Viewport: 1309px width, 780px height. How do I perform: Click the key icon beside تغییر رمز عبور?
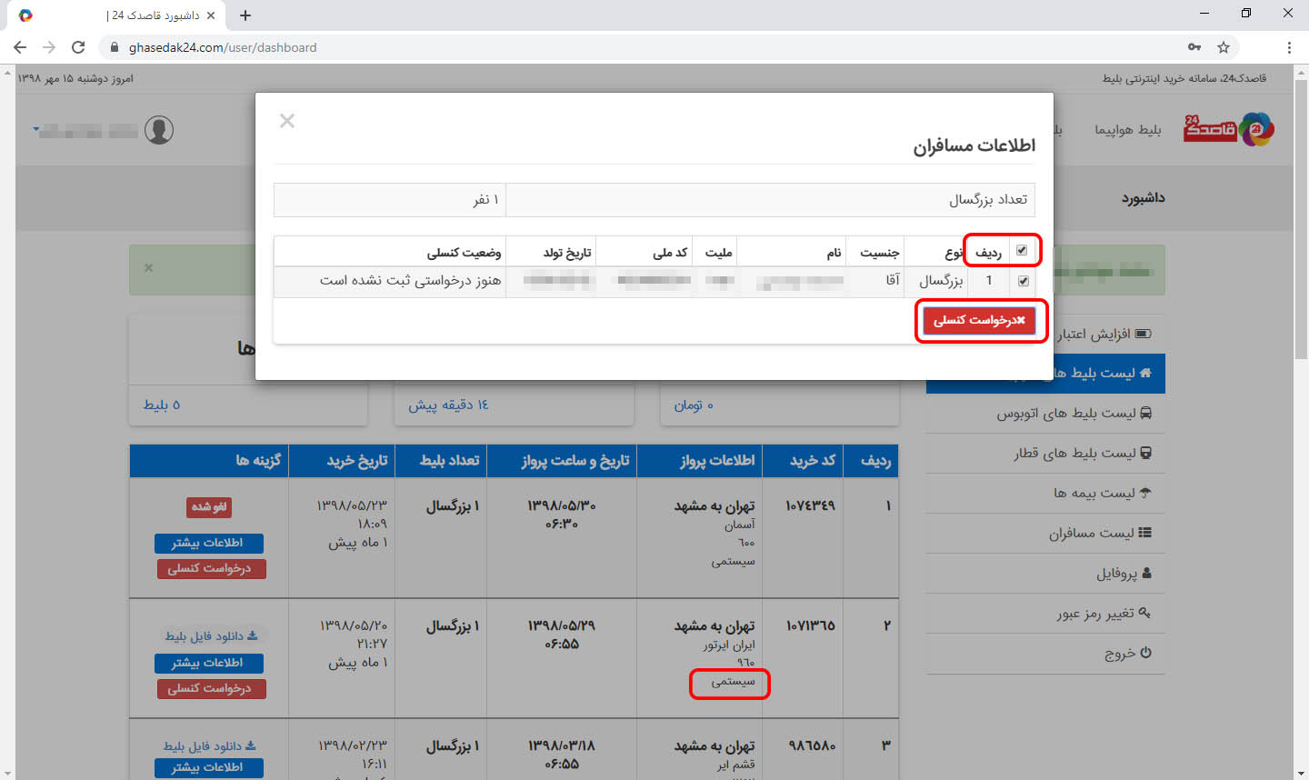pos(1145,613)
